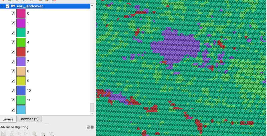The width and height of the screenshot is (267, 136).
Task: Click the yellow-green swatch for class 9
Action: tap(21, 81)
